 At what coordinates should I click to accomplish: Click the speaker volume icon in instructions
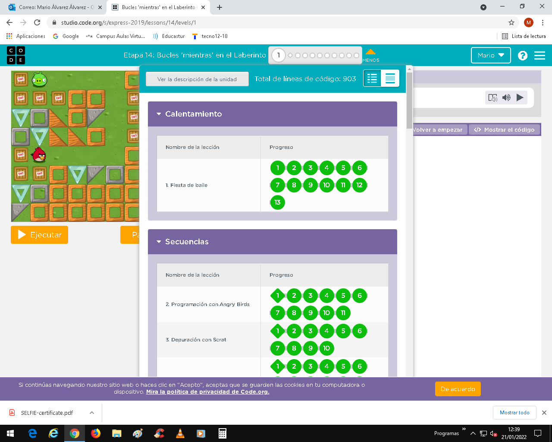506,98
